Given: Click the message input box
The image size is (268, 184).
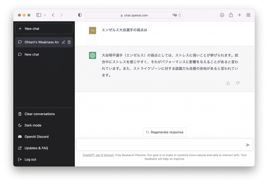Looking at the screenshot, I should (x=164, y=145).
